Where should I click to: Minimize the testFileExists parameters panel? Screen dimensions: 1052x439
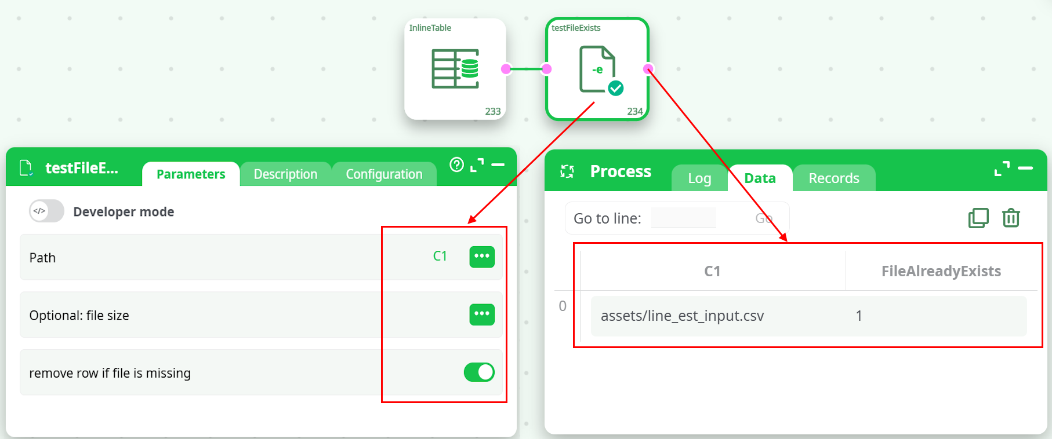click(x=498, y=165)
